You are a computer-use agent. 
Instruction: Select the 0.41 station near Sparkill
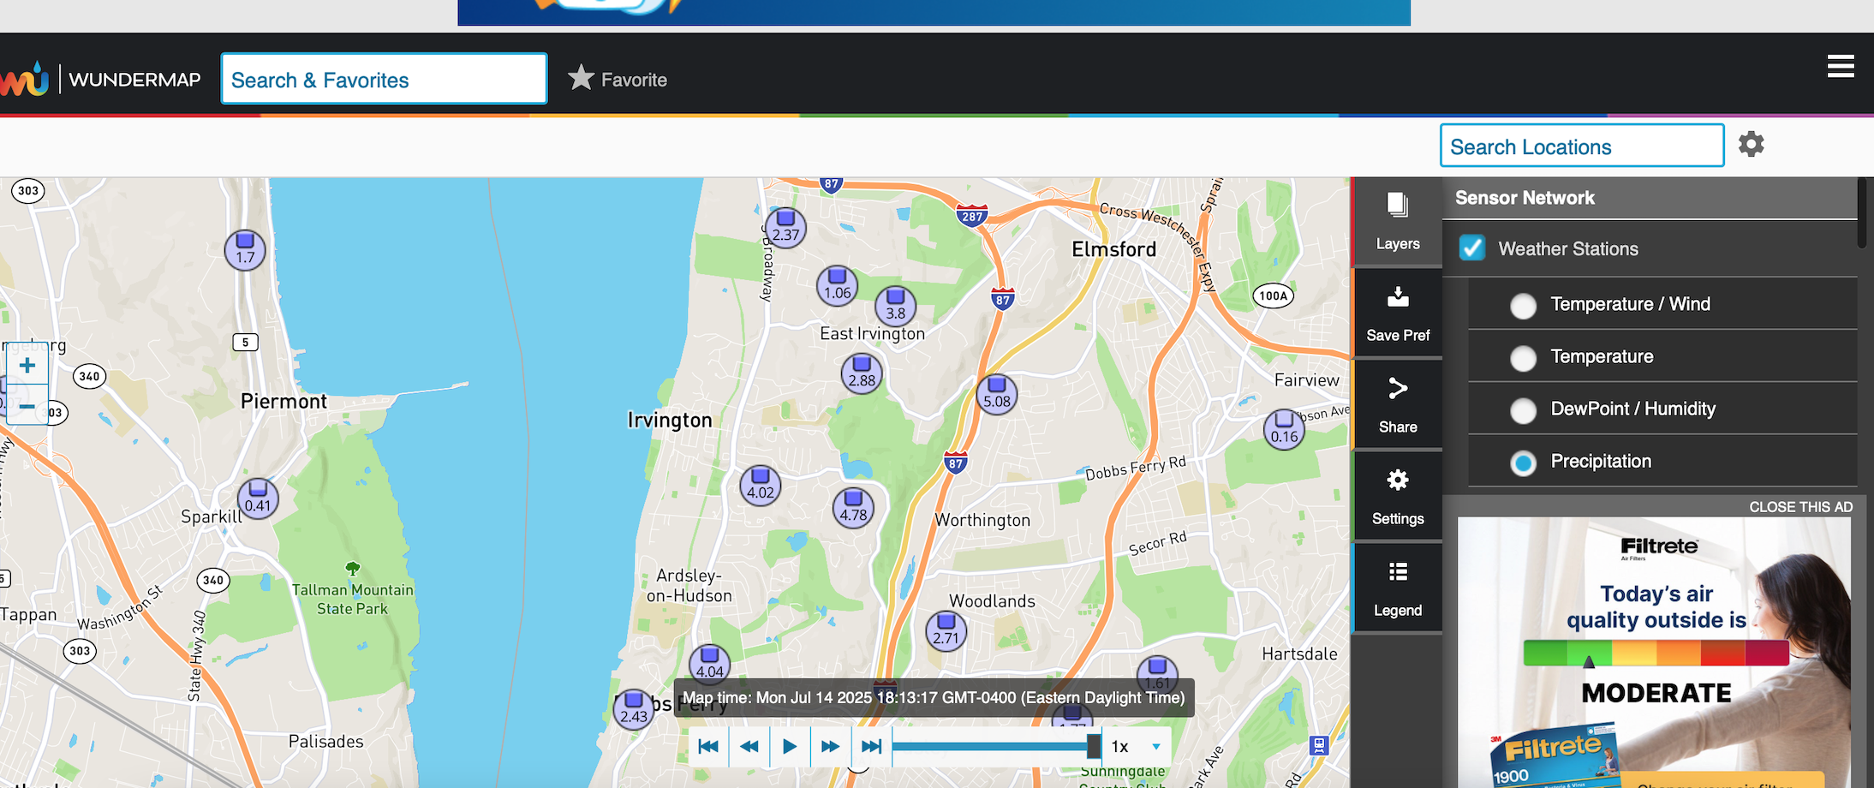(x=258, y=498)
